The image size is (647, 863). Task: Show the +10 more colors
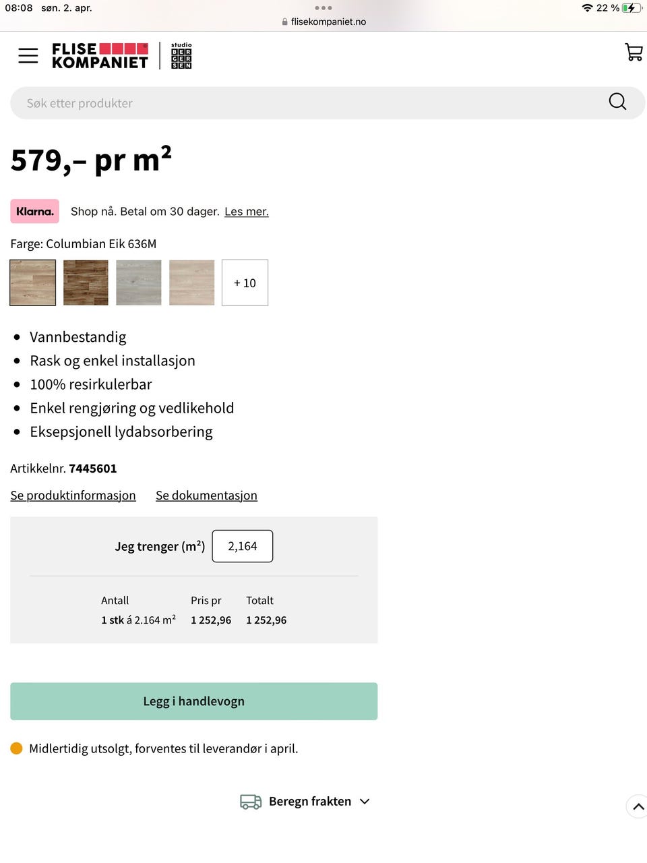245,283
